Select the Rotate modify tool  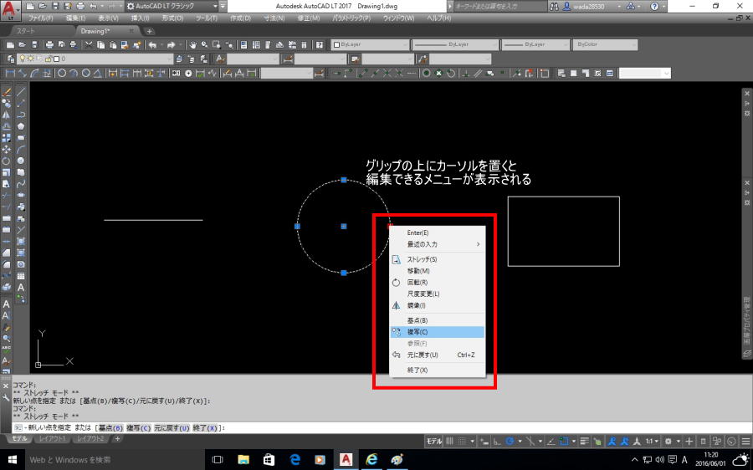[6, 161]
